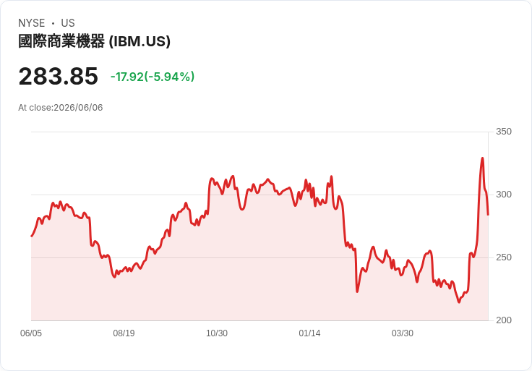This screenshot has height=371, width=532.
Task: Click the leftmost start of price line
Action: [32, 236]
